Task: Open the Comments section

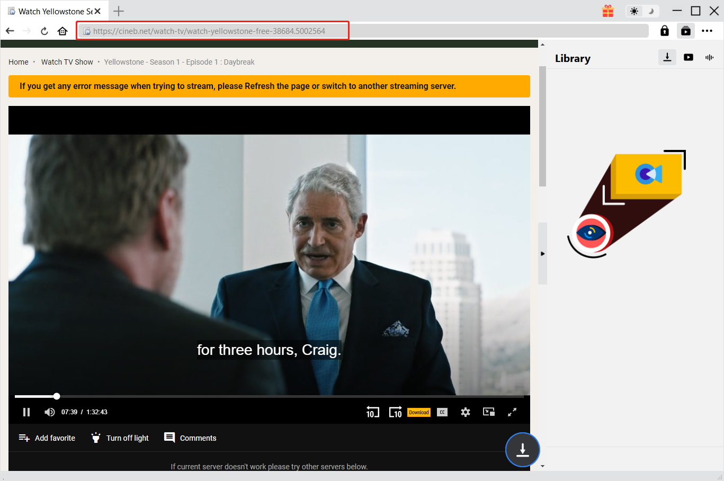Action: pos(191,438)
